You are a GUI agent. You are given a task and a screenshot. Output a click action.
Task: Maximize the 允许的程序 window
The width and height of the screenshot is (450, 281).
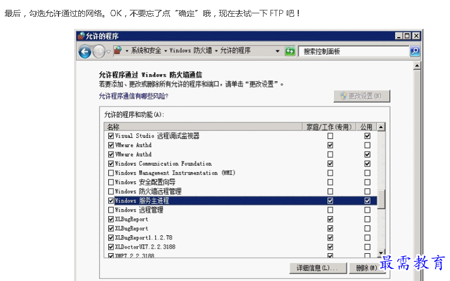(407, 36)
